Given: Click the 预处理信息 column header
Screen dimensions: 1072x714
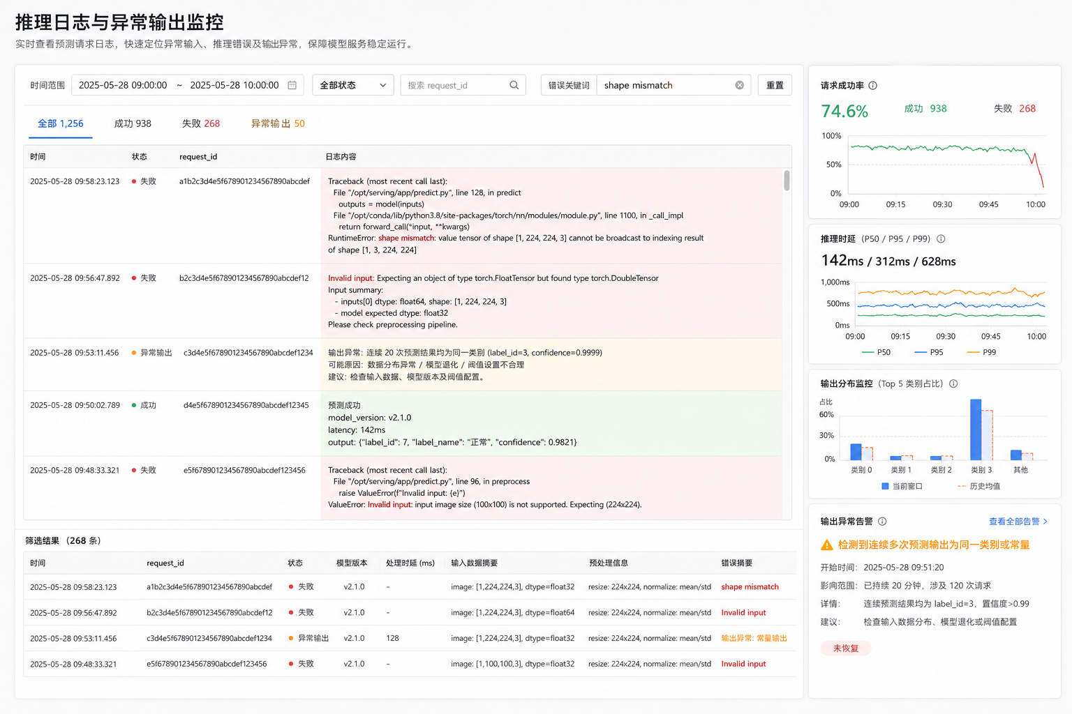Looking at the screenshot, I should pos(609,563).
